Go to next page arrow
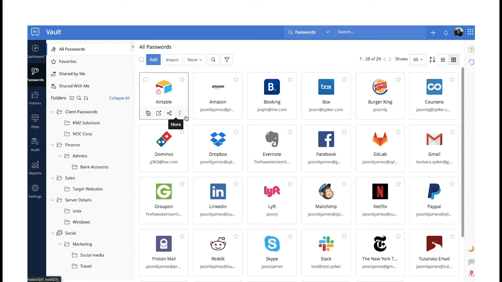The width and height of the screenshot is (502, 282). pos(390,59)
